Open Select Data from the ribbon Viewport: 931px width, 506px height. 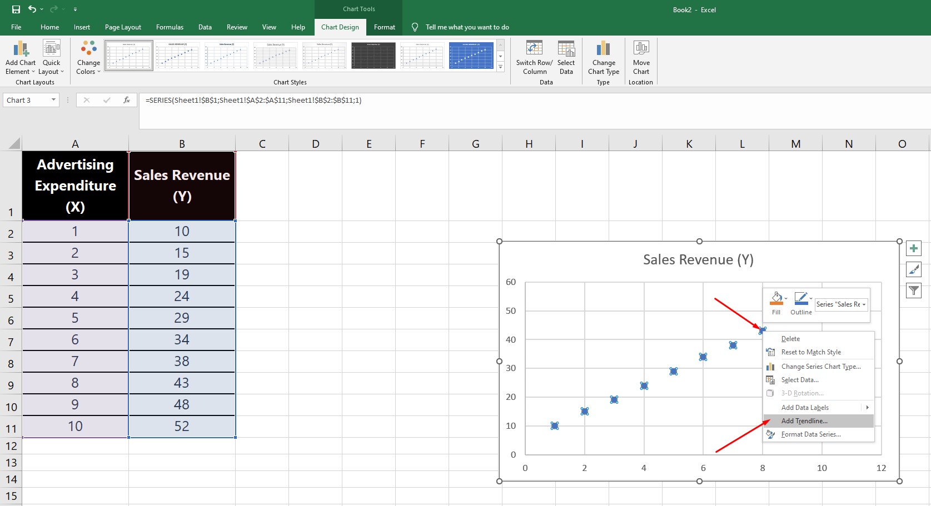tap(566, 49)
